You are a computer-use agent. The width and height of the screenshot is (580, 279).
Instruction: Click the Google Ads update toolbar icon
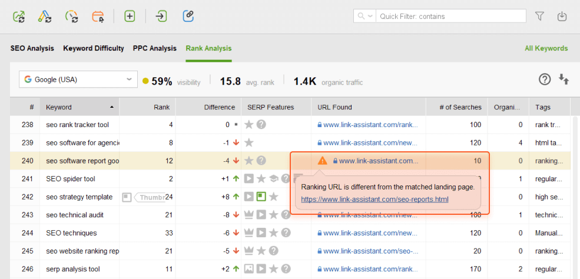tap(45, 16)
